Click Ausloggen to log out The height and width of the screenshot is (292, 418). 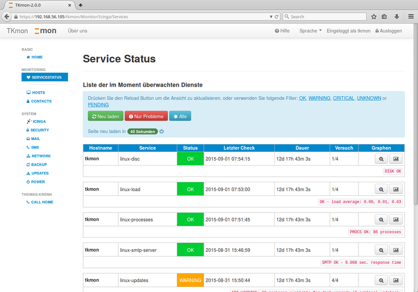[x=388, y=31]
